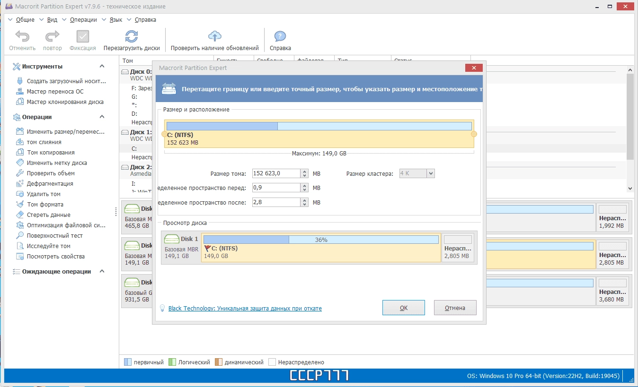Click the Redo (повтор) toolbar icon
This screenshot has width=638, height=387.
pyautogui.click(x=52, y=36)
